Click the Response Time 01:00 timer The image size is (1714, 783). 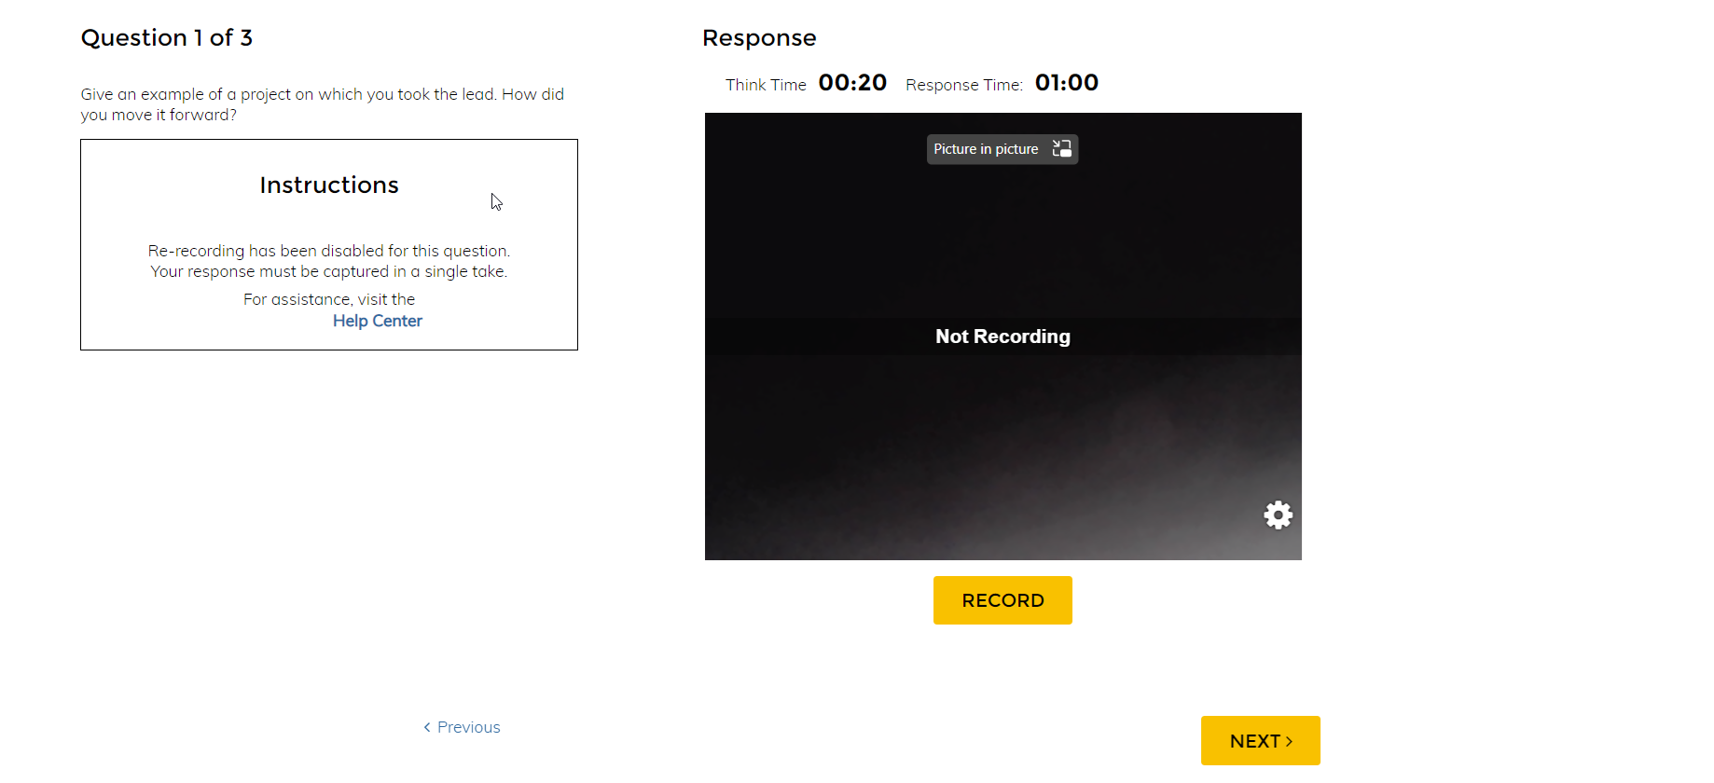pyautogui.click(x=1066, y=83)
